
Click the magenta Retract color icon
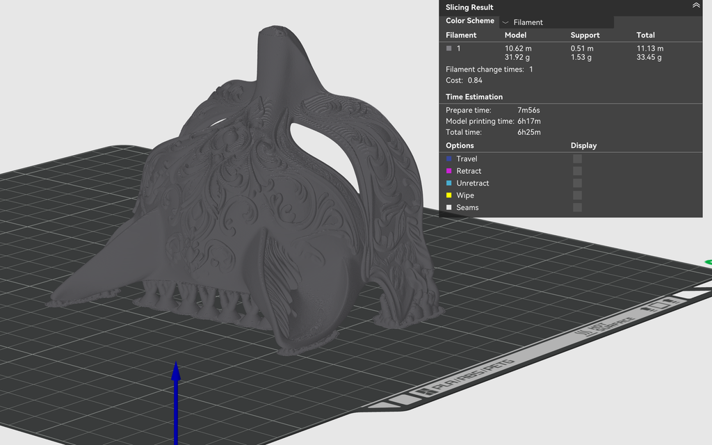[x=449, y=171]
